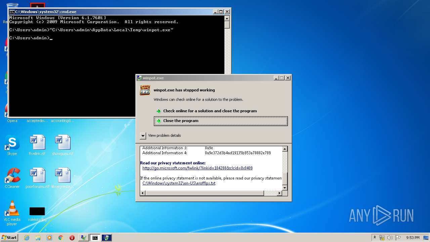Show hidden system tray icons

pos(375,238)
